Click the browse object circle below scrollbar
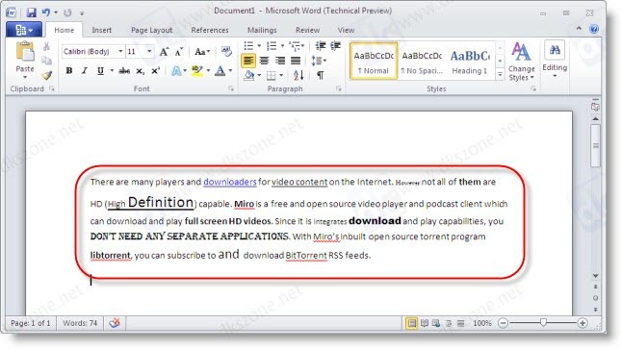Image resolution: width=622 pixels, height=349 pixels. [x=595, y=298]
